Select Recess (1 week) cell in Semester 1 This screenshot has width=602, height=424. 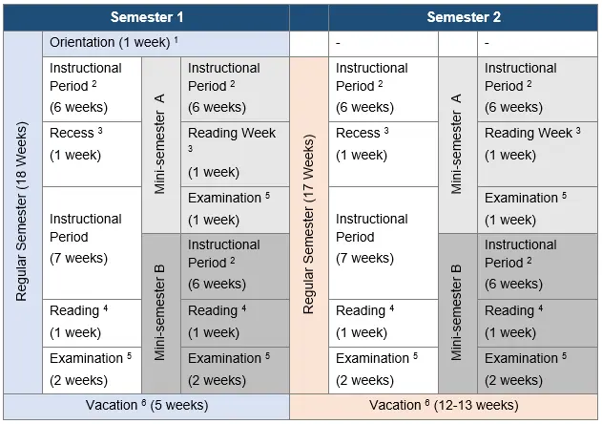coord(92,143)
